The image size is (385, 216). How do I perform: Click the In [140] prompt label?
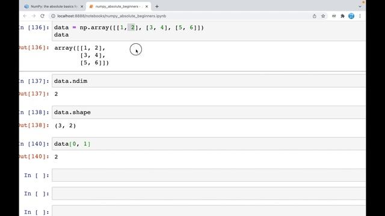click(x=34, y=144)
